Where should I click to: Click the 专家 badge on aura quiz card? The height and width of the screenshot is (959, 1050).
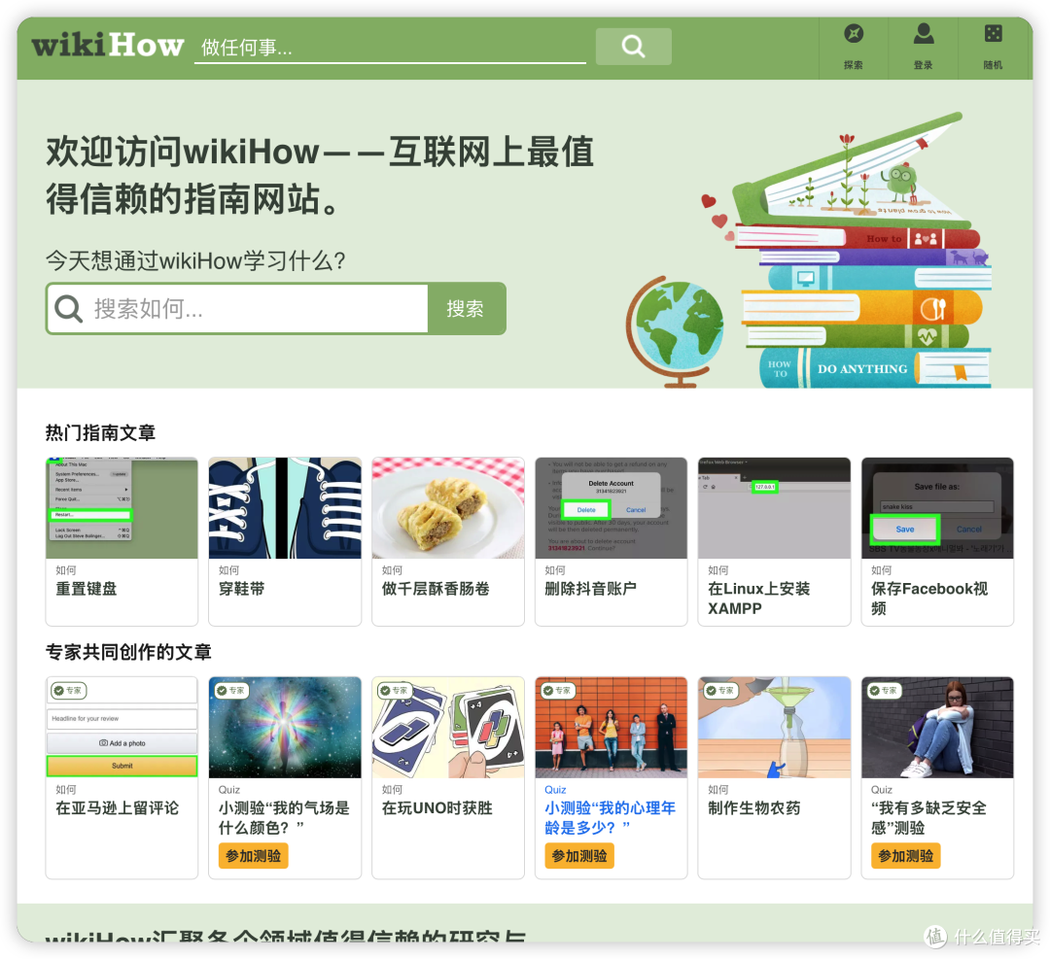[x=231, y=690]
